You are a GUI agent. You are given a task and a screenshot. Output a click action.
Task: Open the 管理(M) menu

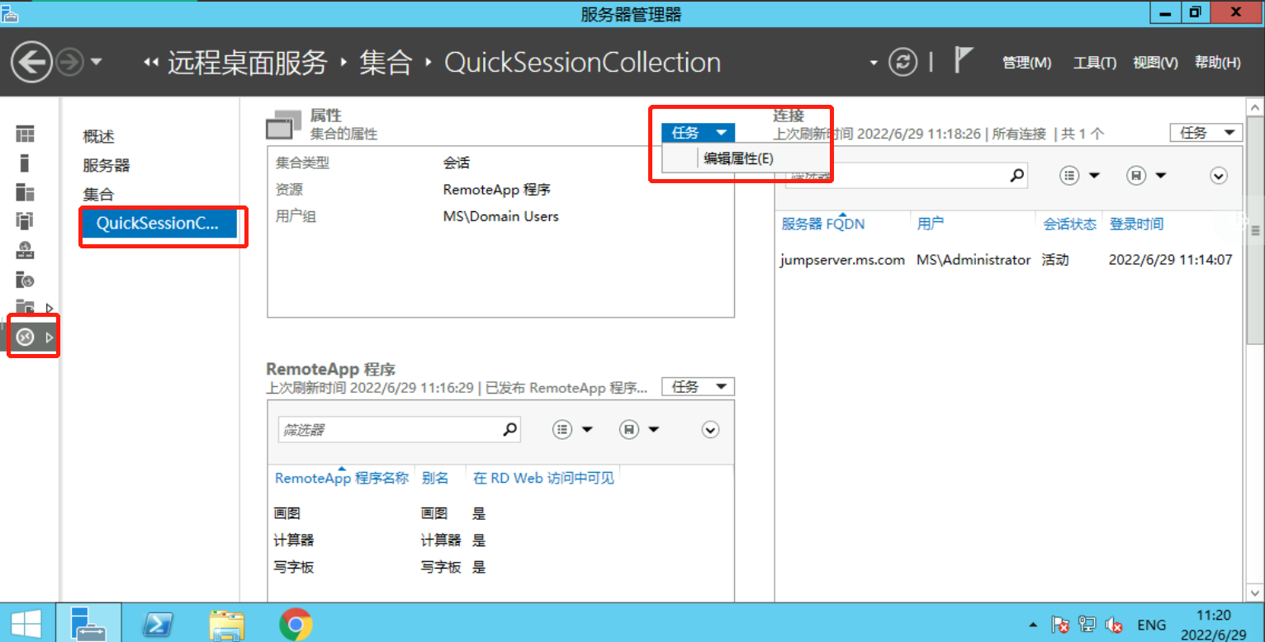(1026, 62)
